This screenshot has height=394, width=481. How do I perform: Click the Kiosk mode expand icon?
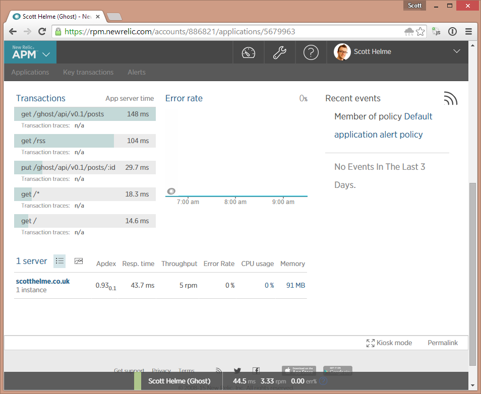pos(370,343)
